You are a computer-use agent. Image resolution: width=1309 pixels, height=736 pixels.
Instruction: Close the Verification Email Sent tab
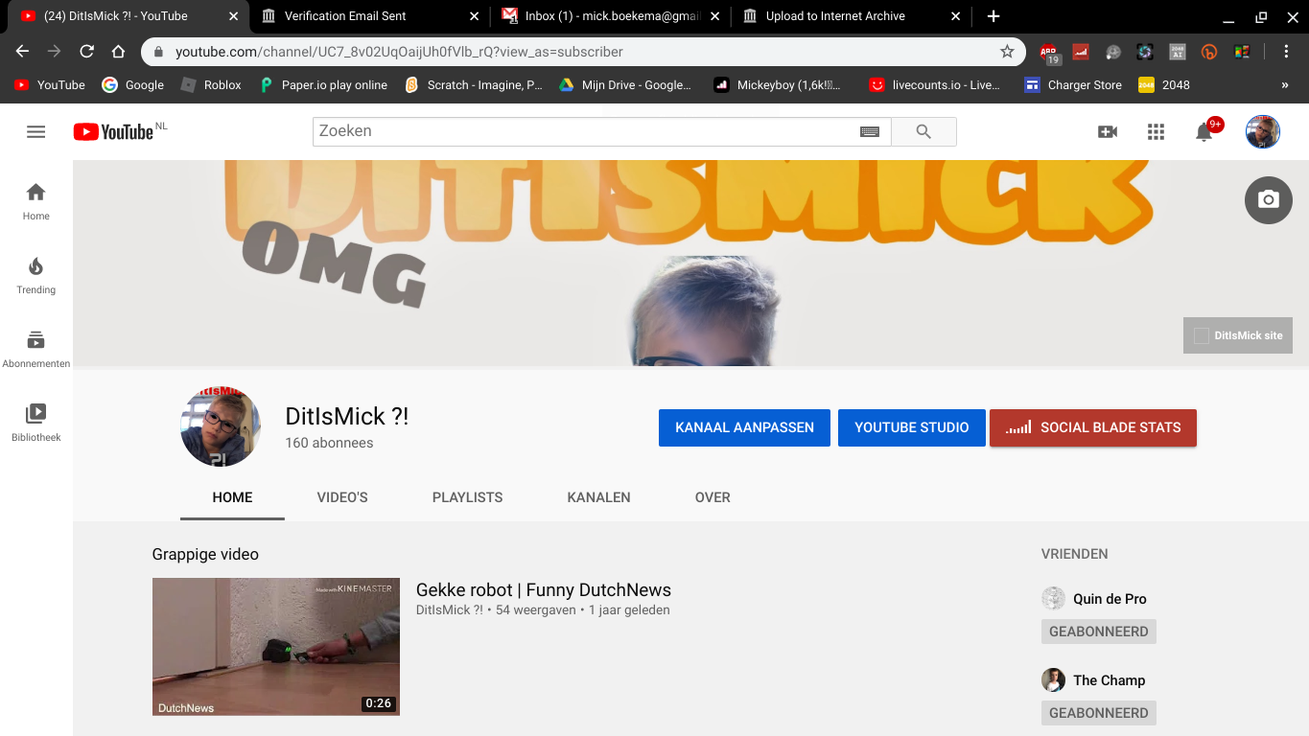pyautogui.click(x=475, y=16)
